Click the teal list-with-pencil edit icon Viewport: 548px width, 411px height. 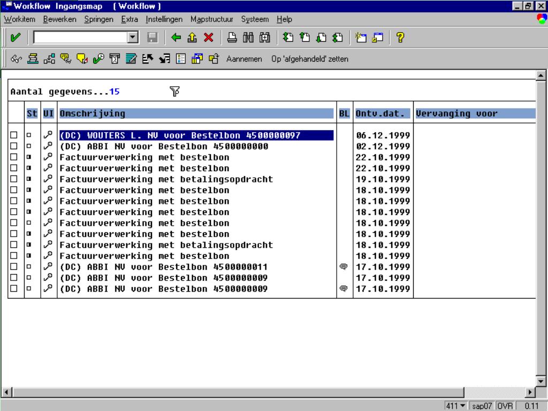click(x=132, y=59)
